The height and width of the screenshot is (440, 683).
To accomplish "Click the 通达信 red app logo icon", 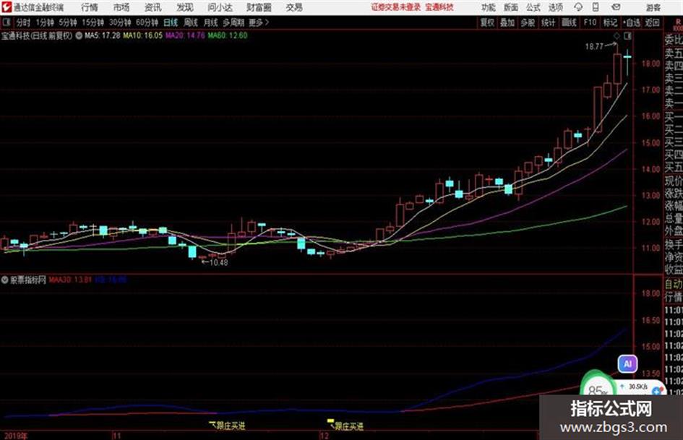I will coord(7,7).
